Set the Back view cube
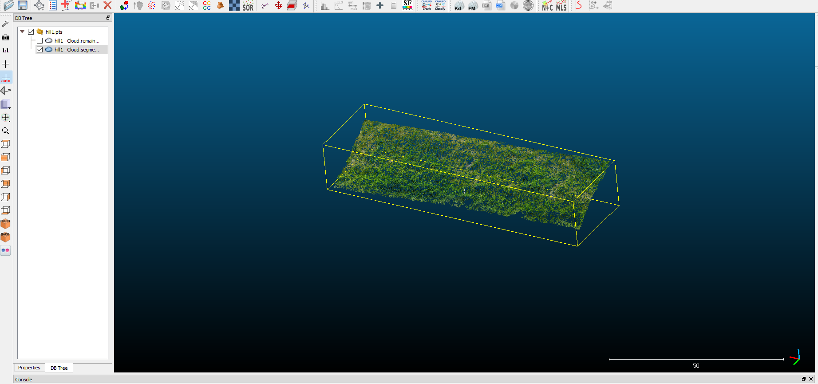This screenshot has height=384, width=818. [x=5, y=237]
